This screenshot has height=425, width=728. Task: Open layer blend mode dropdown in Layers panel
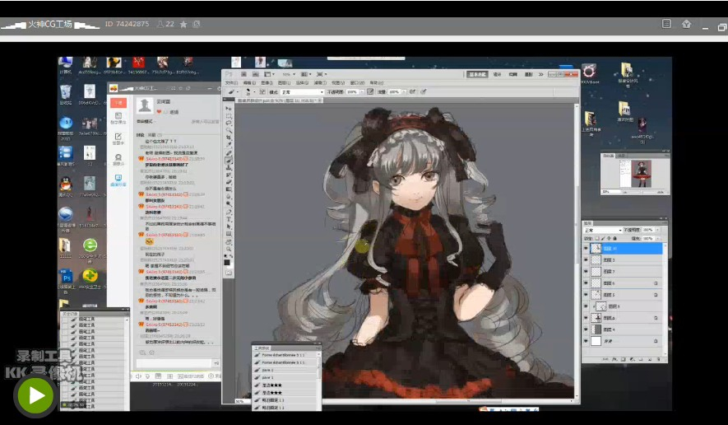(603, 230)
